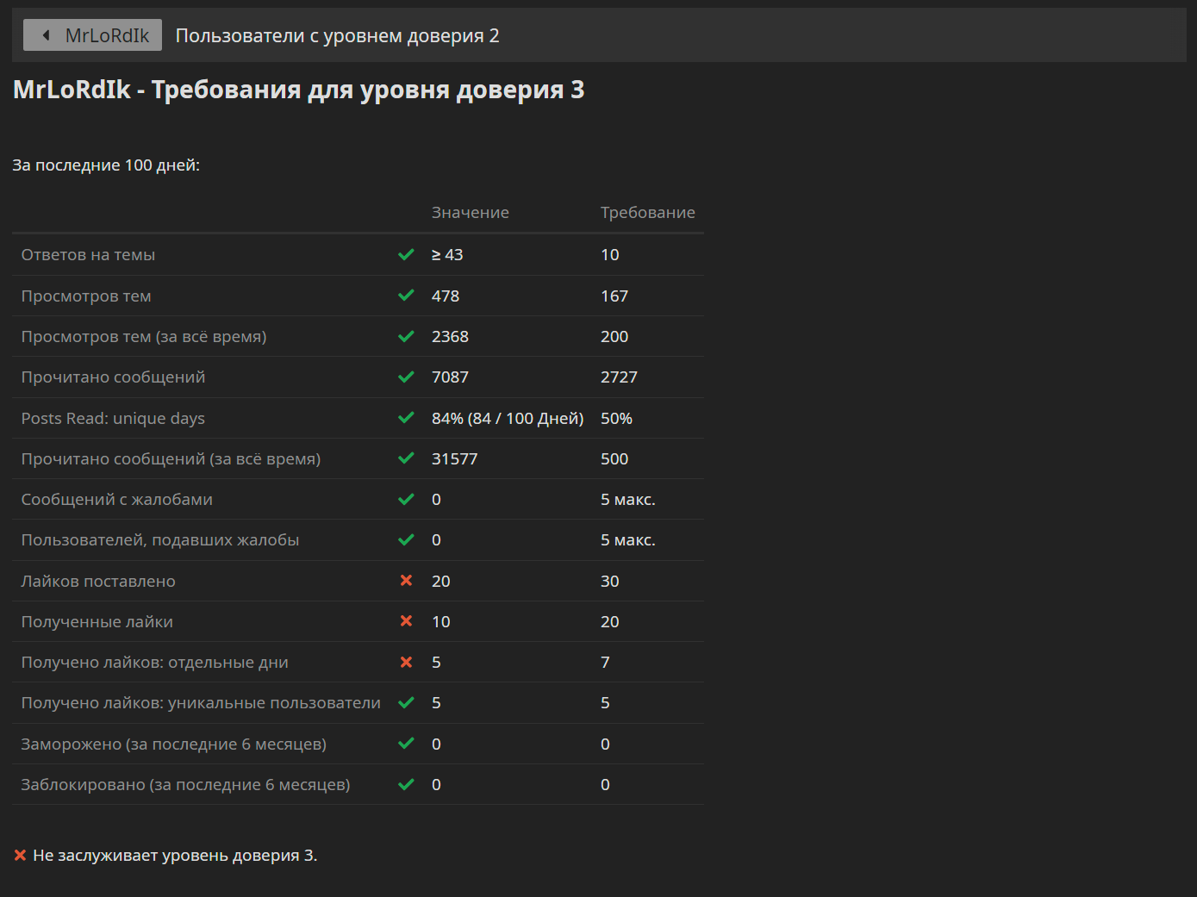
Task: Go back using the MrLoRdIk button
Action: click(92, 35)
